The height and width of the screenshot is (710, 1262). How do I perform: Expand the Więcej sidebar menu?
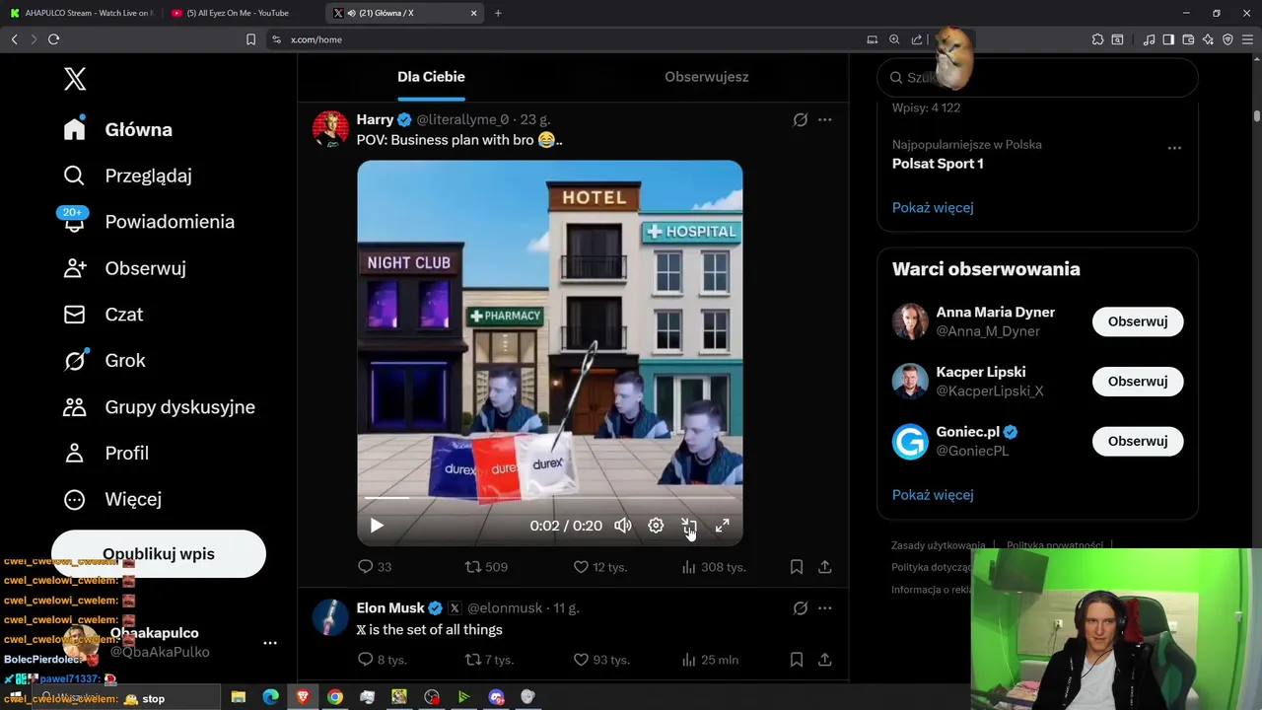(x=111, y=500)
